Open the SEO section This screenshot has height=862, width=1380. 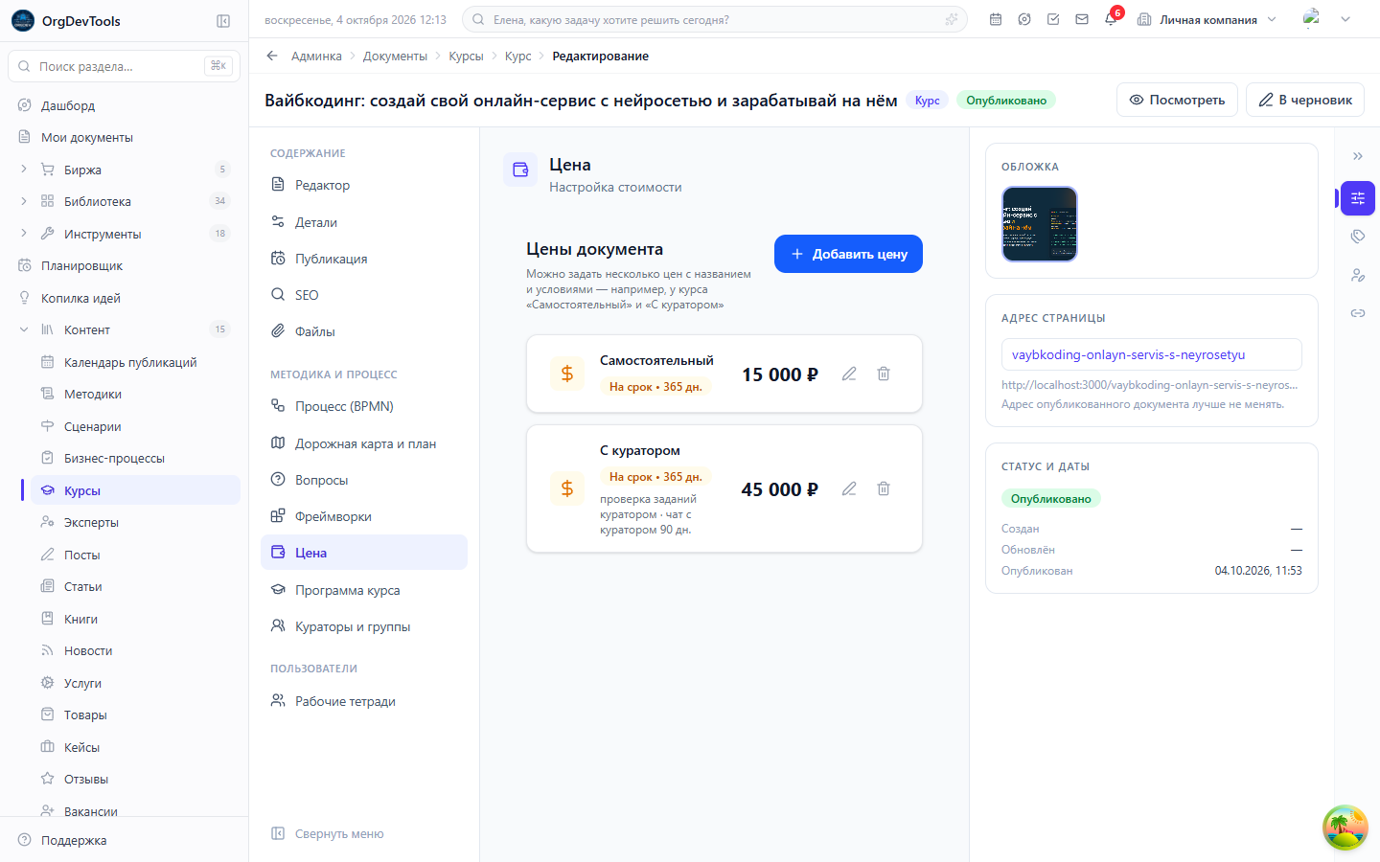[x=364, y=295]
